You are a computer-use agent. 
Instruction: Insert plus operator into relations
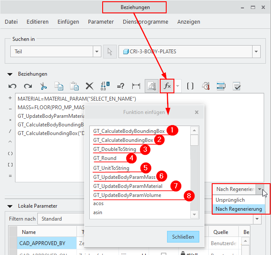[x=10, y=98]
